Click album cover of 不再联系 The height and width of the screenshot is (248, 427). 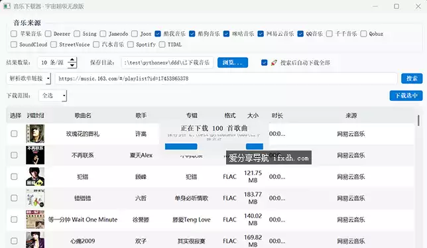pyautogui.click(x=35, y=155)
